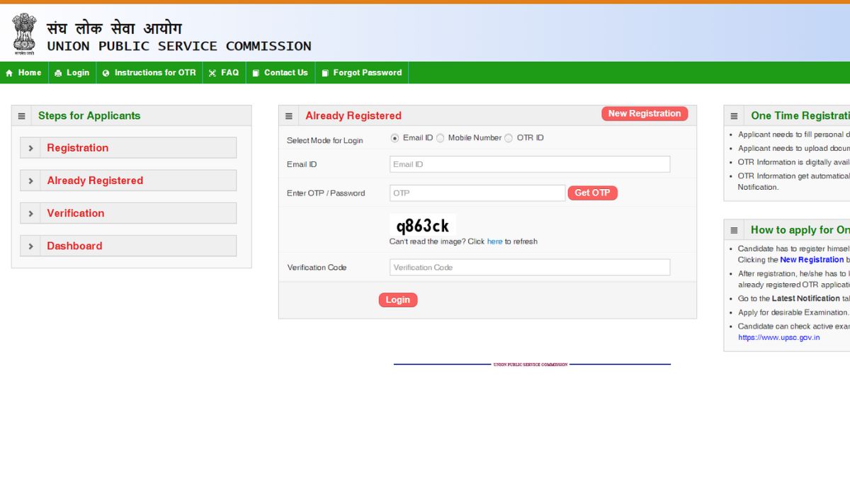Screen dimensions: 850x478
Task: Click 'here' to refresh the captcha
Action: (x=494, y=241)
